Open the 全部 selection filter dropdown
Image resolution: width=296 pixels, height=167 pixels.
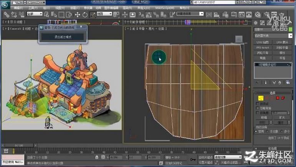35,14
